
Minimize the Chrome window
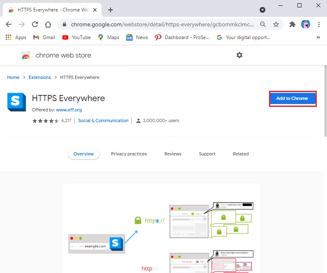point(281,6)
